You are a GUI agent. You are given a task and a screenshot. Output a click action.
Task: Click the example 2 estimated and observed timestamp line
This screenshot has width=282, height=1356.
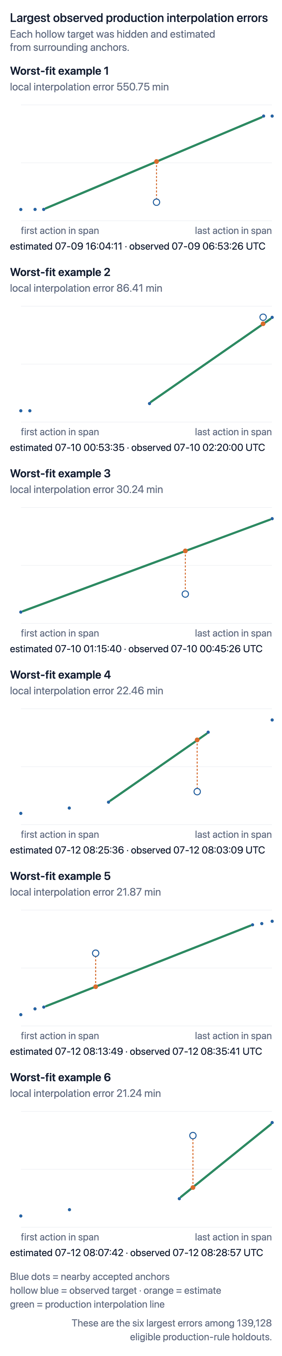click(x=138, y=447)
